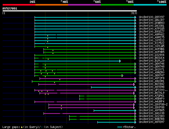Click the UniRef100_B6TKL9 label
The image size is (169, 129).
[152, 93]
